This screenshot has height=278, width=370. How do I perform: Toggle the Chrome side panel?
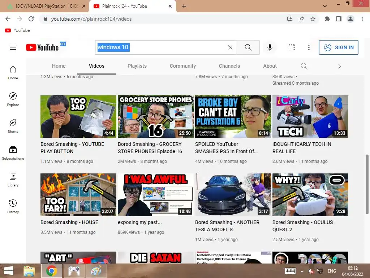click(x=339, y=19)
